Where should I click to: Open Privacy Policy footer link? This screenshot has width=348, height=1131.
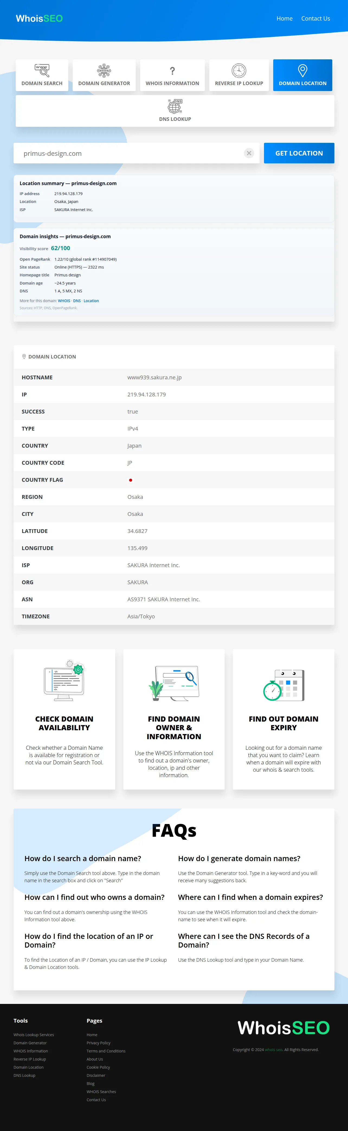click(98, 1043)
